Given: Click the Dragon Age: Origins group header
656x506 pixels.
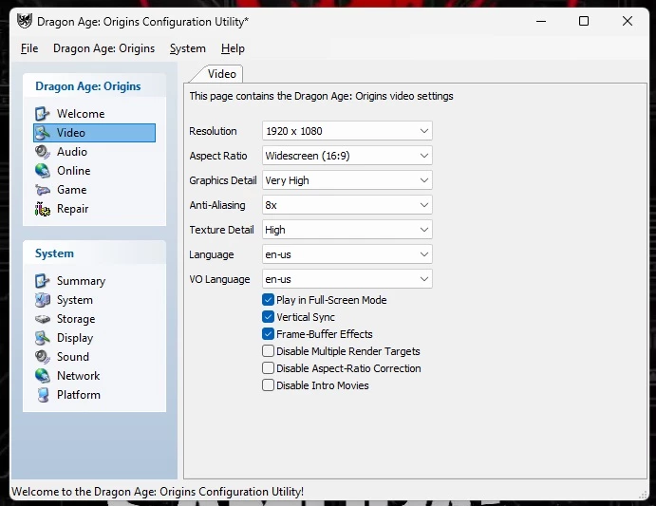Looking at the screenshot, I should (94, 85).
